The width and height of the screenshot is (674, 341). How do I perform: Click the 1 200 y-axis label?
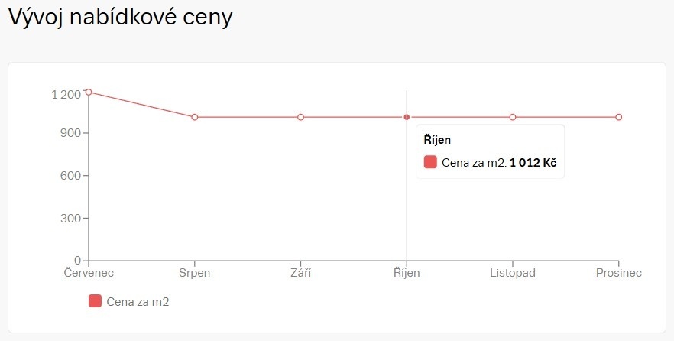(x=66, y=95)
